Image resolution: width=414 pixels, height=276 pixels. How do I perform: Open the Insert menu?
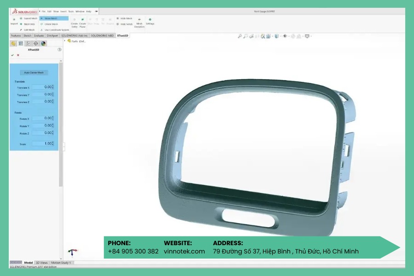(63, 11)
